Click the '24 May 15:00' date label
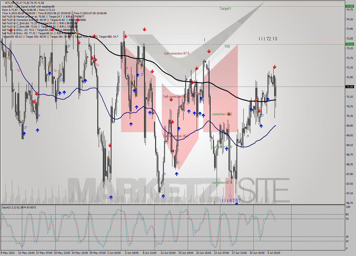Screen dimensions: 356x256 pos(80,253)
